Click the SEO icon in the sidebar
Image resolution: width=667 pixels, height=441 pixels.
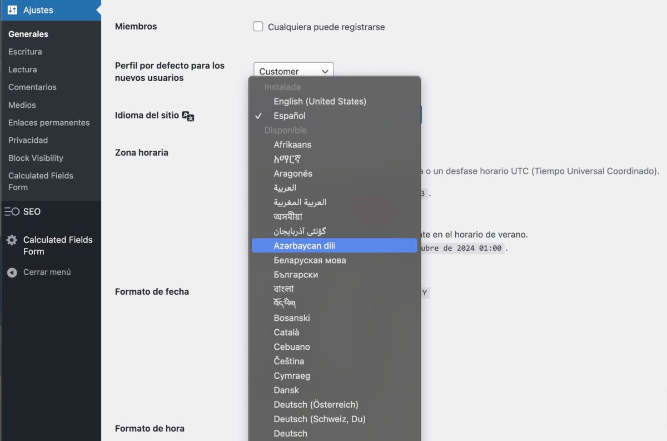12,211
